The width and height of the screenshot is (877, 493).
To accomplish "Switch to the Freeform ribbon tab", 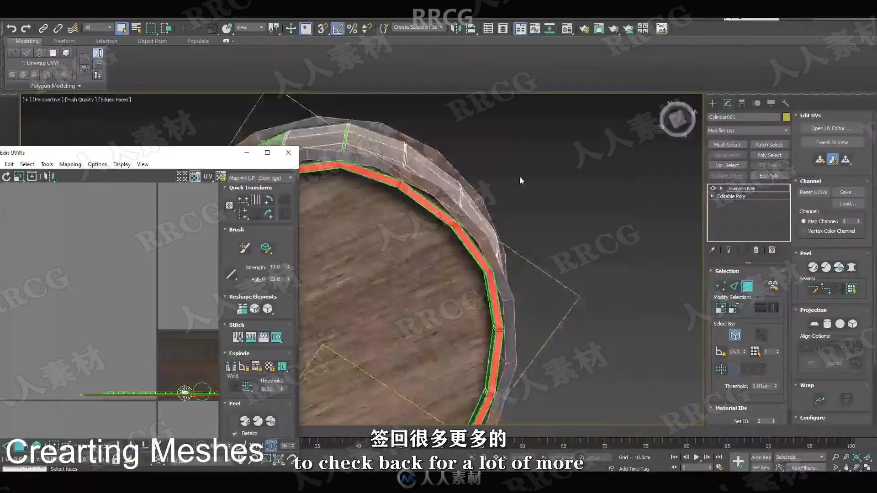I will [x=64, y=41].
